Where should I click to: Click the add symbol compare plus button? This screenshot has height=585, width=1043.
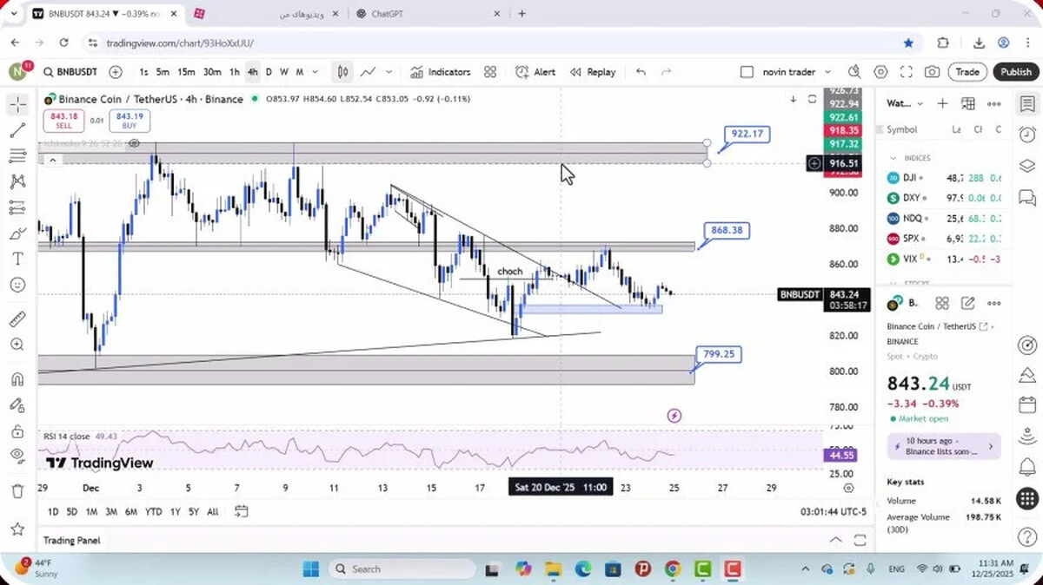116,72
